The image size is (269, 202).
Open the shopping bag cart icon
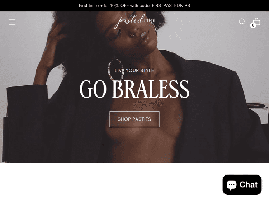coord(257,22)
